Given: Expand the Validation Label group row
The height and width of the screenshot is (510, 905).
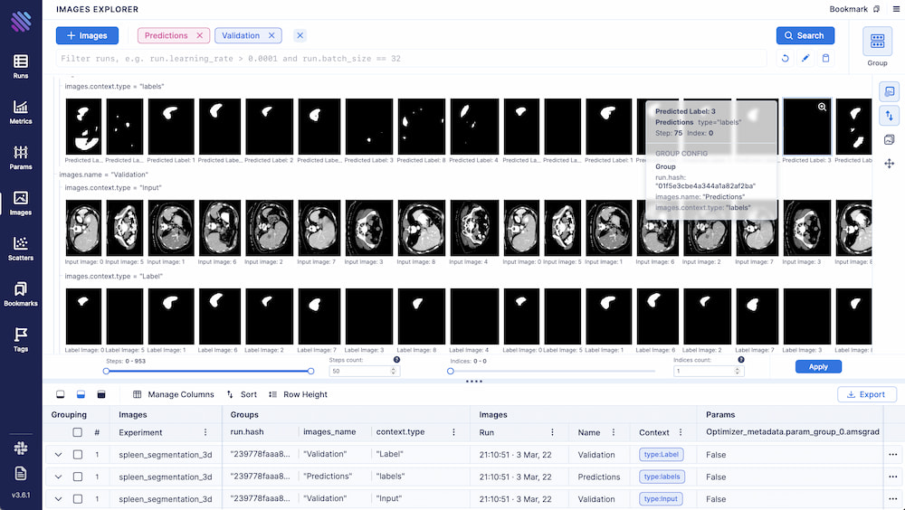Looking at the screenshot, I should pyautogui.click(x=58, y=455).
